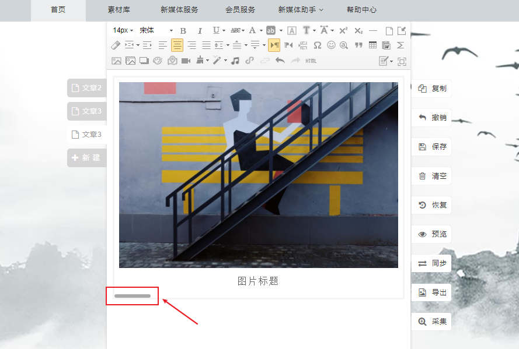This screenshot has width=519, height=349.
Task: Insert a table
Action: click(372, 45)
